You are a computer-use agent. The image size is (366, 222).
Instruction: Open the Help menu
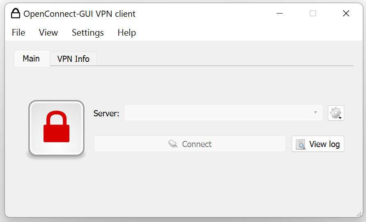(127, 33)
